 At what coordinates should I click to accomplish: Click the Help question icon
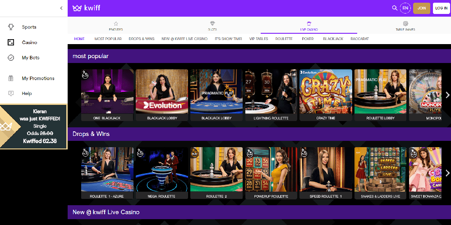(x=11, y=94)
